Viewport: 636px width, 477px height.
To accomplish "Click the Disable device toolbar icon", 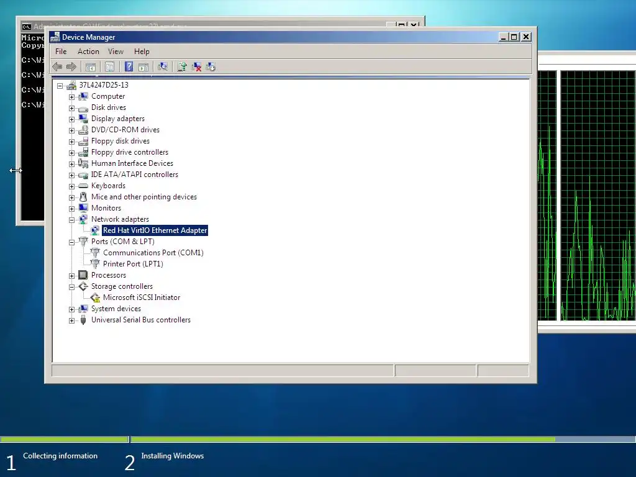I will pos(211,67).
